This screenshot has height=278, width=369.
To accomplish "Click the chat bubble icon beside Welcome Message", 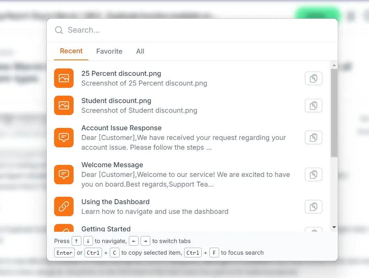I will click(x=64, y=175).
